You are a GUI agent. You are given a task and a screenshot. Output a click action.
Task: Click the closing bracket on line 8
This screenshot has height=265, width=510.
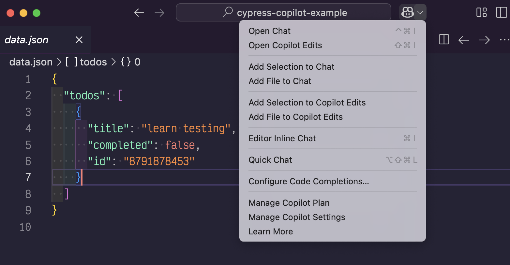coord(67,194)
